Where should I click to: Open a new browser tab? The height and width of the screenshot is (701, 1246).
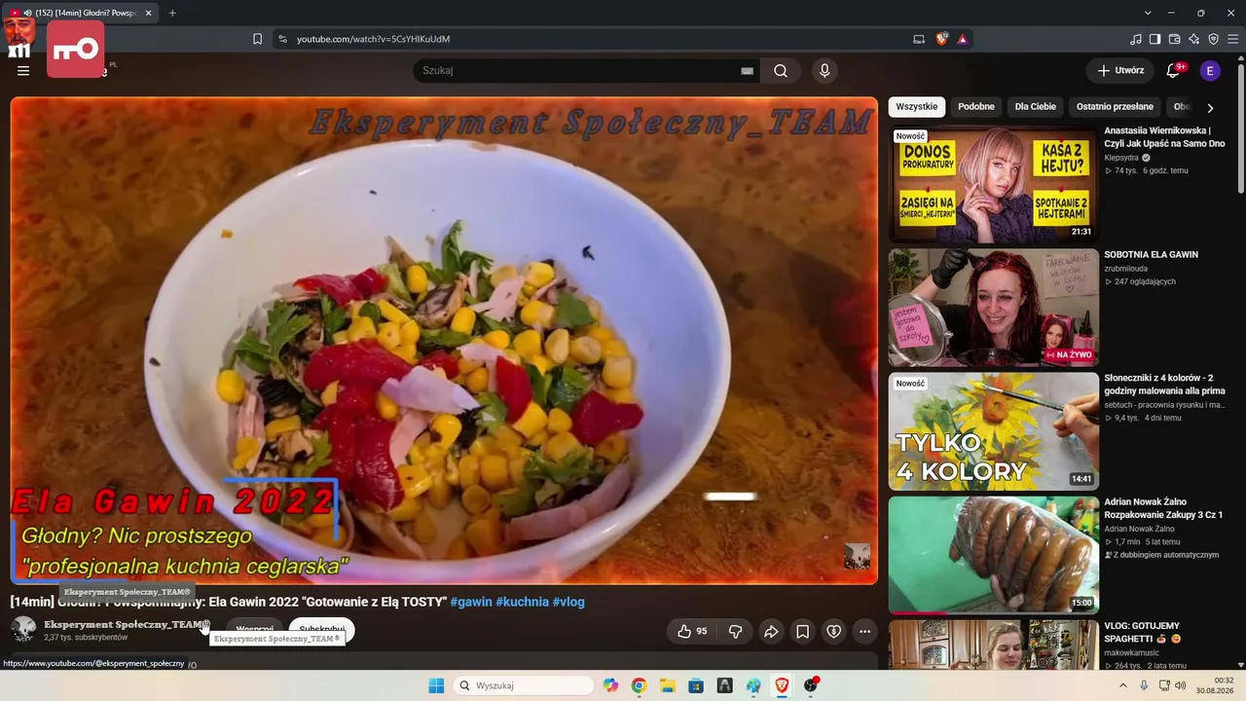tap(172, 13)
